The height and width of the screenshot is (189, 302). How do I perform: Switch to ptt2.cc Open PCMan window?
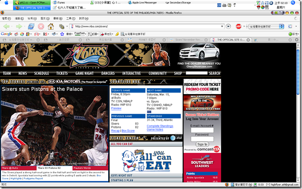click(31, 3)
